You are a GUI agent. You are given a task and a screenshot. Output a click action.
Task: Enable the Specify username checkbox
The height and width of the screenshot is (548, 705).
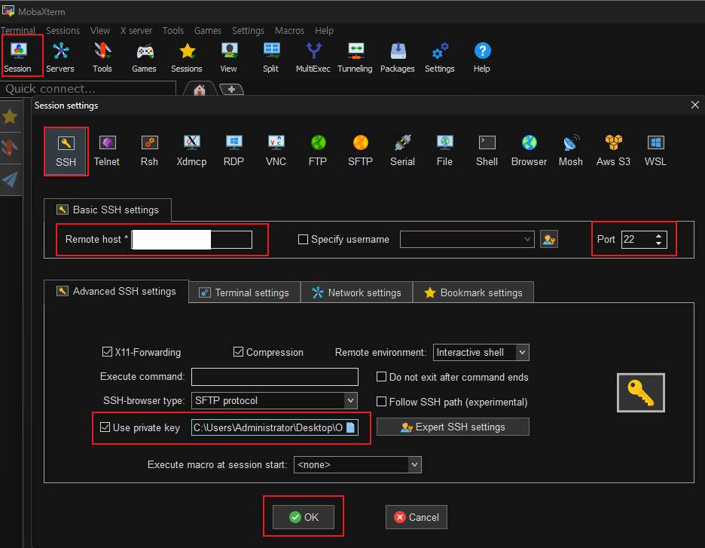(303, 240)
